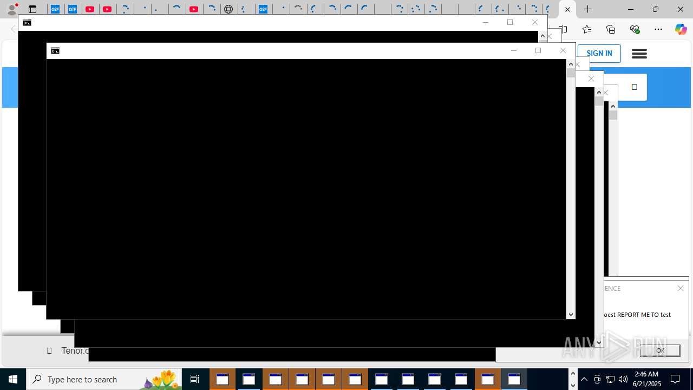Click OK in the message dialog
The width and height of the screenshot is (693, 390).
[660, 350]
